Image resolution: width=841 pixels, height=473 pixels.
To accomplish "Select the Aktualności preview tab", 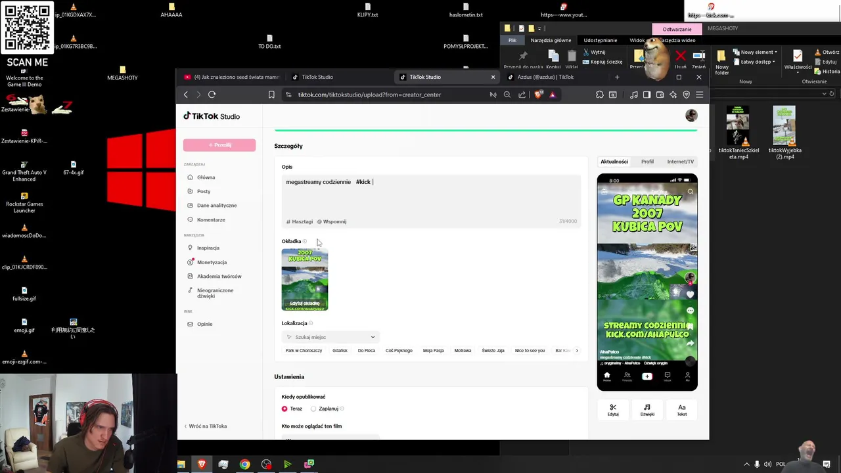I will click(x=614, y=162).
